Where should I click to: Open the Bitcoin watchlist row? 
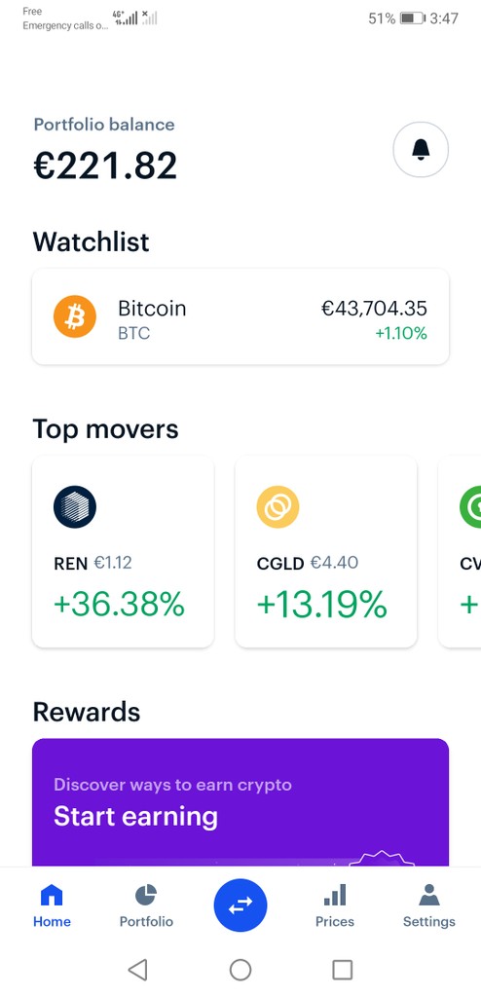pos(240,316)
